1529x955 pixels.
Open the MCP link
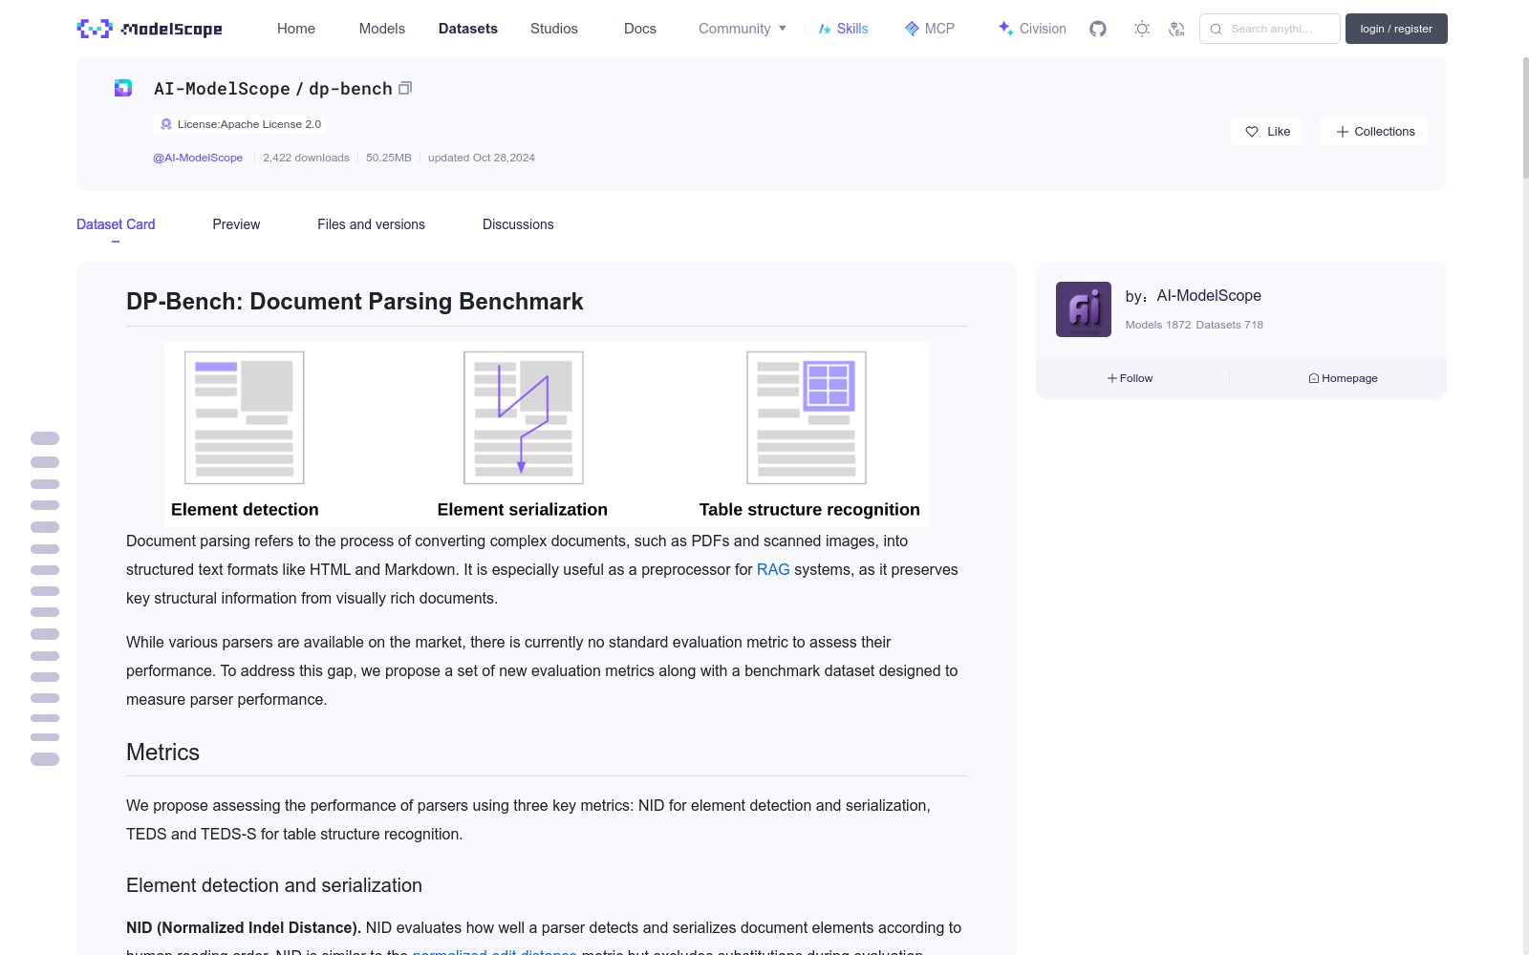click(930, 29)
